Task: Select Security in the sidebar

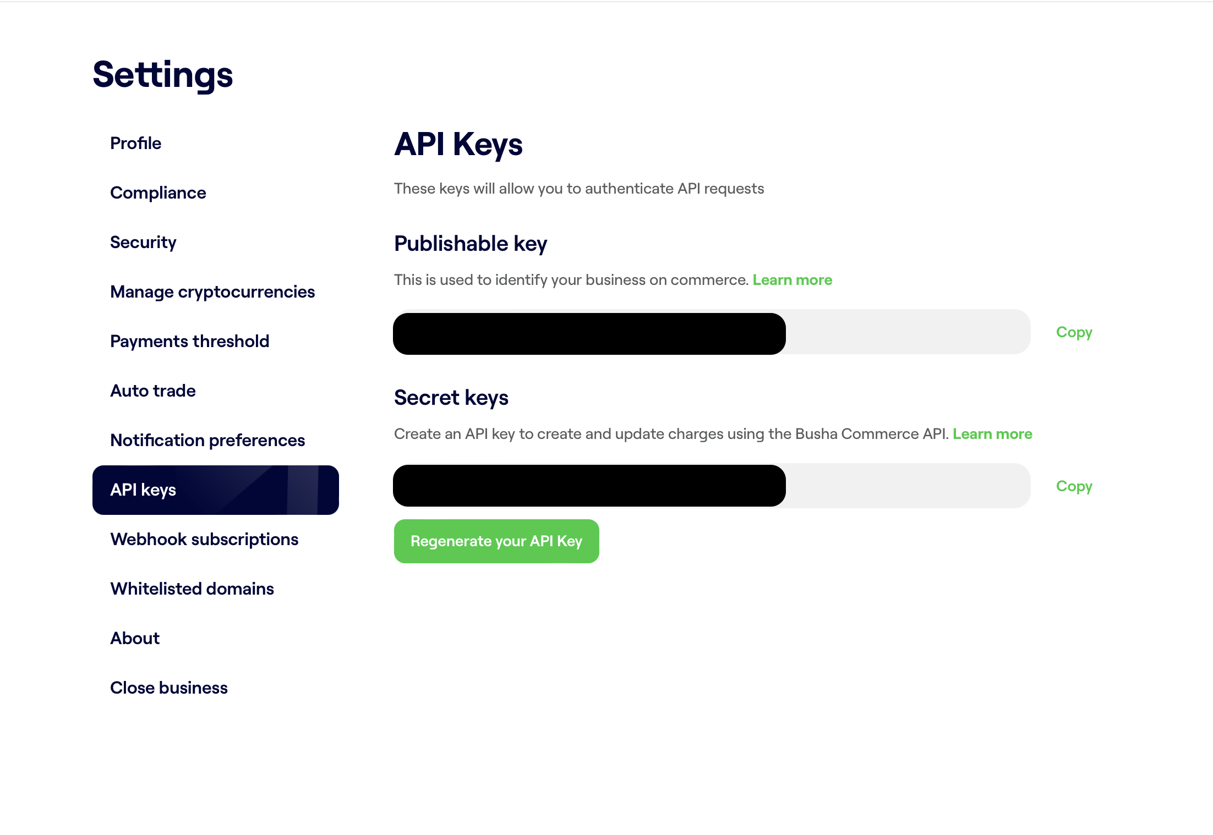Action: [143, 242]
